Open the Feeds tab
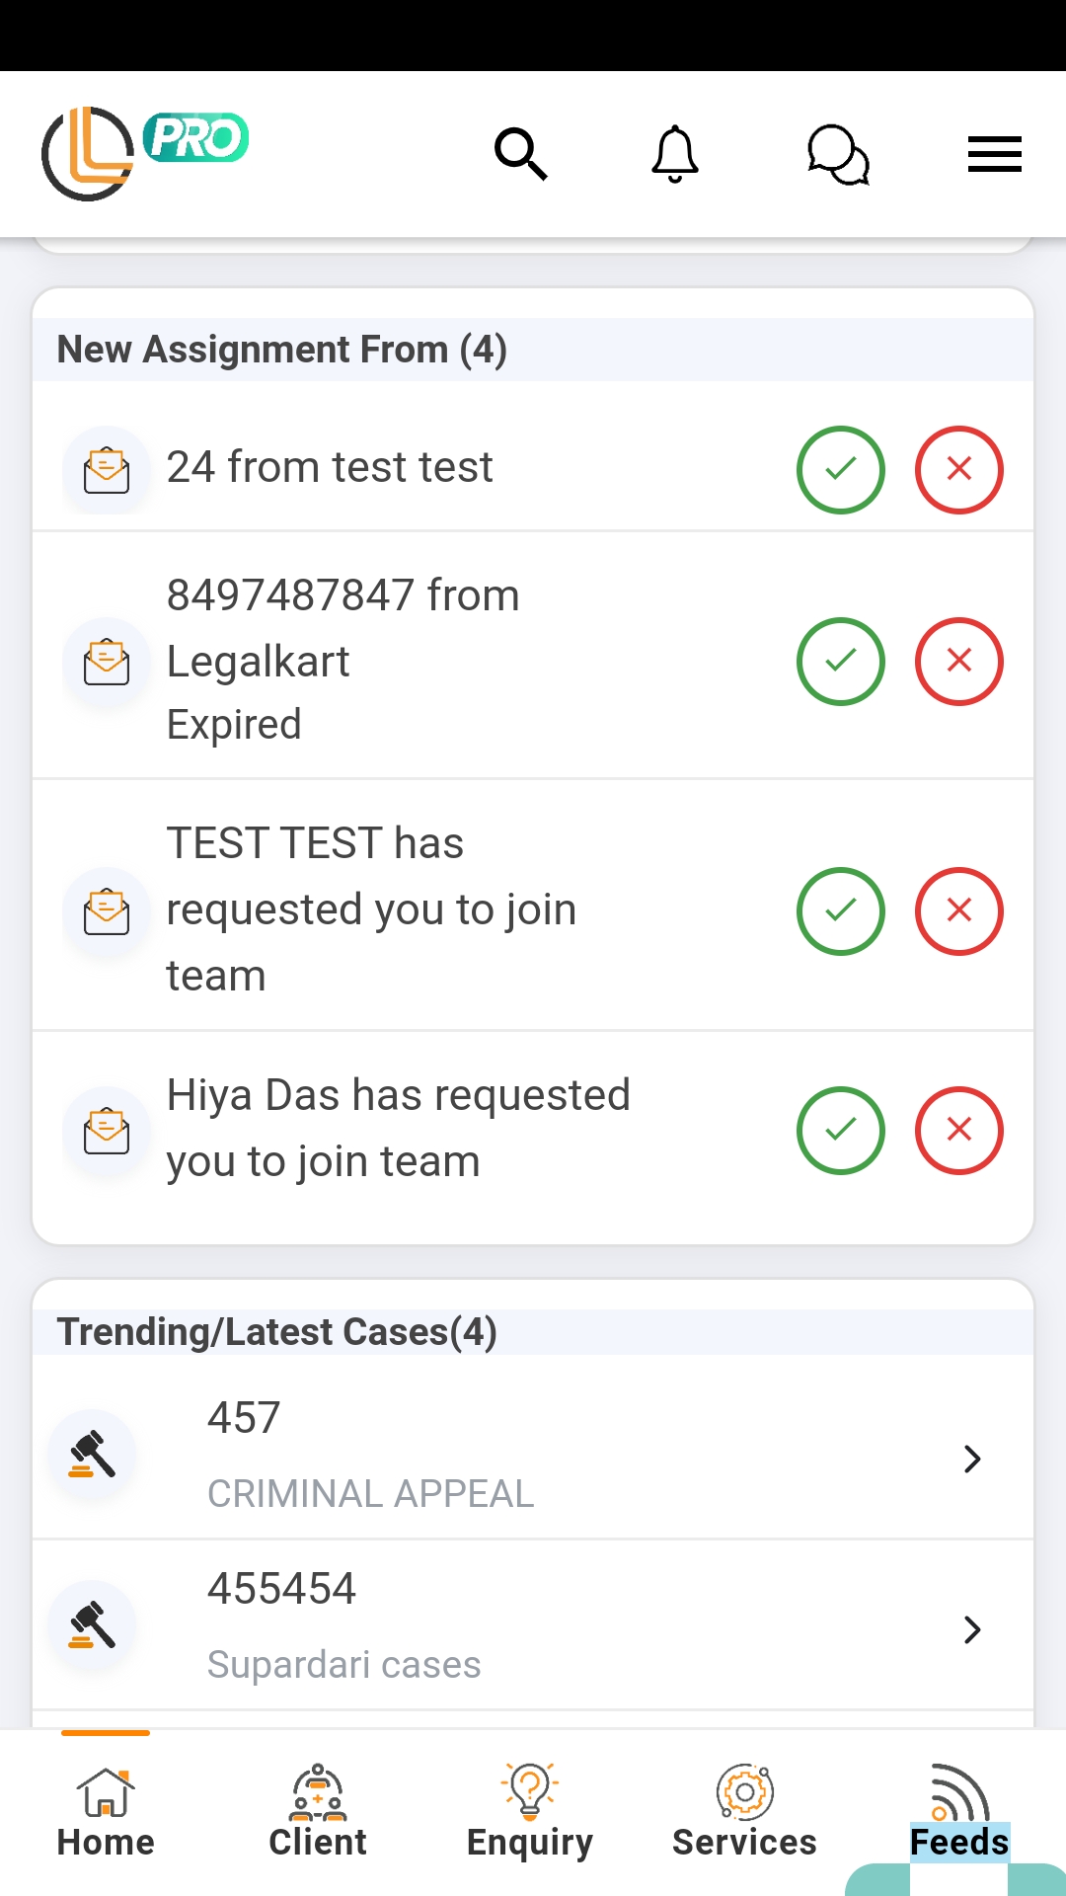Viewport: 1066px width, 1896px height. [x=958, y=1813]
